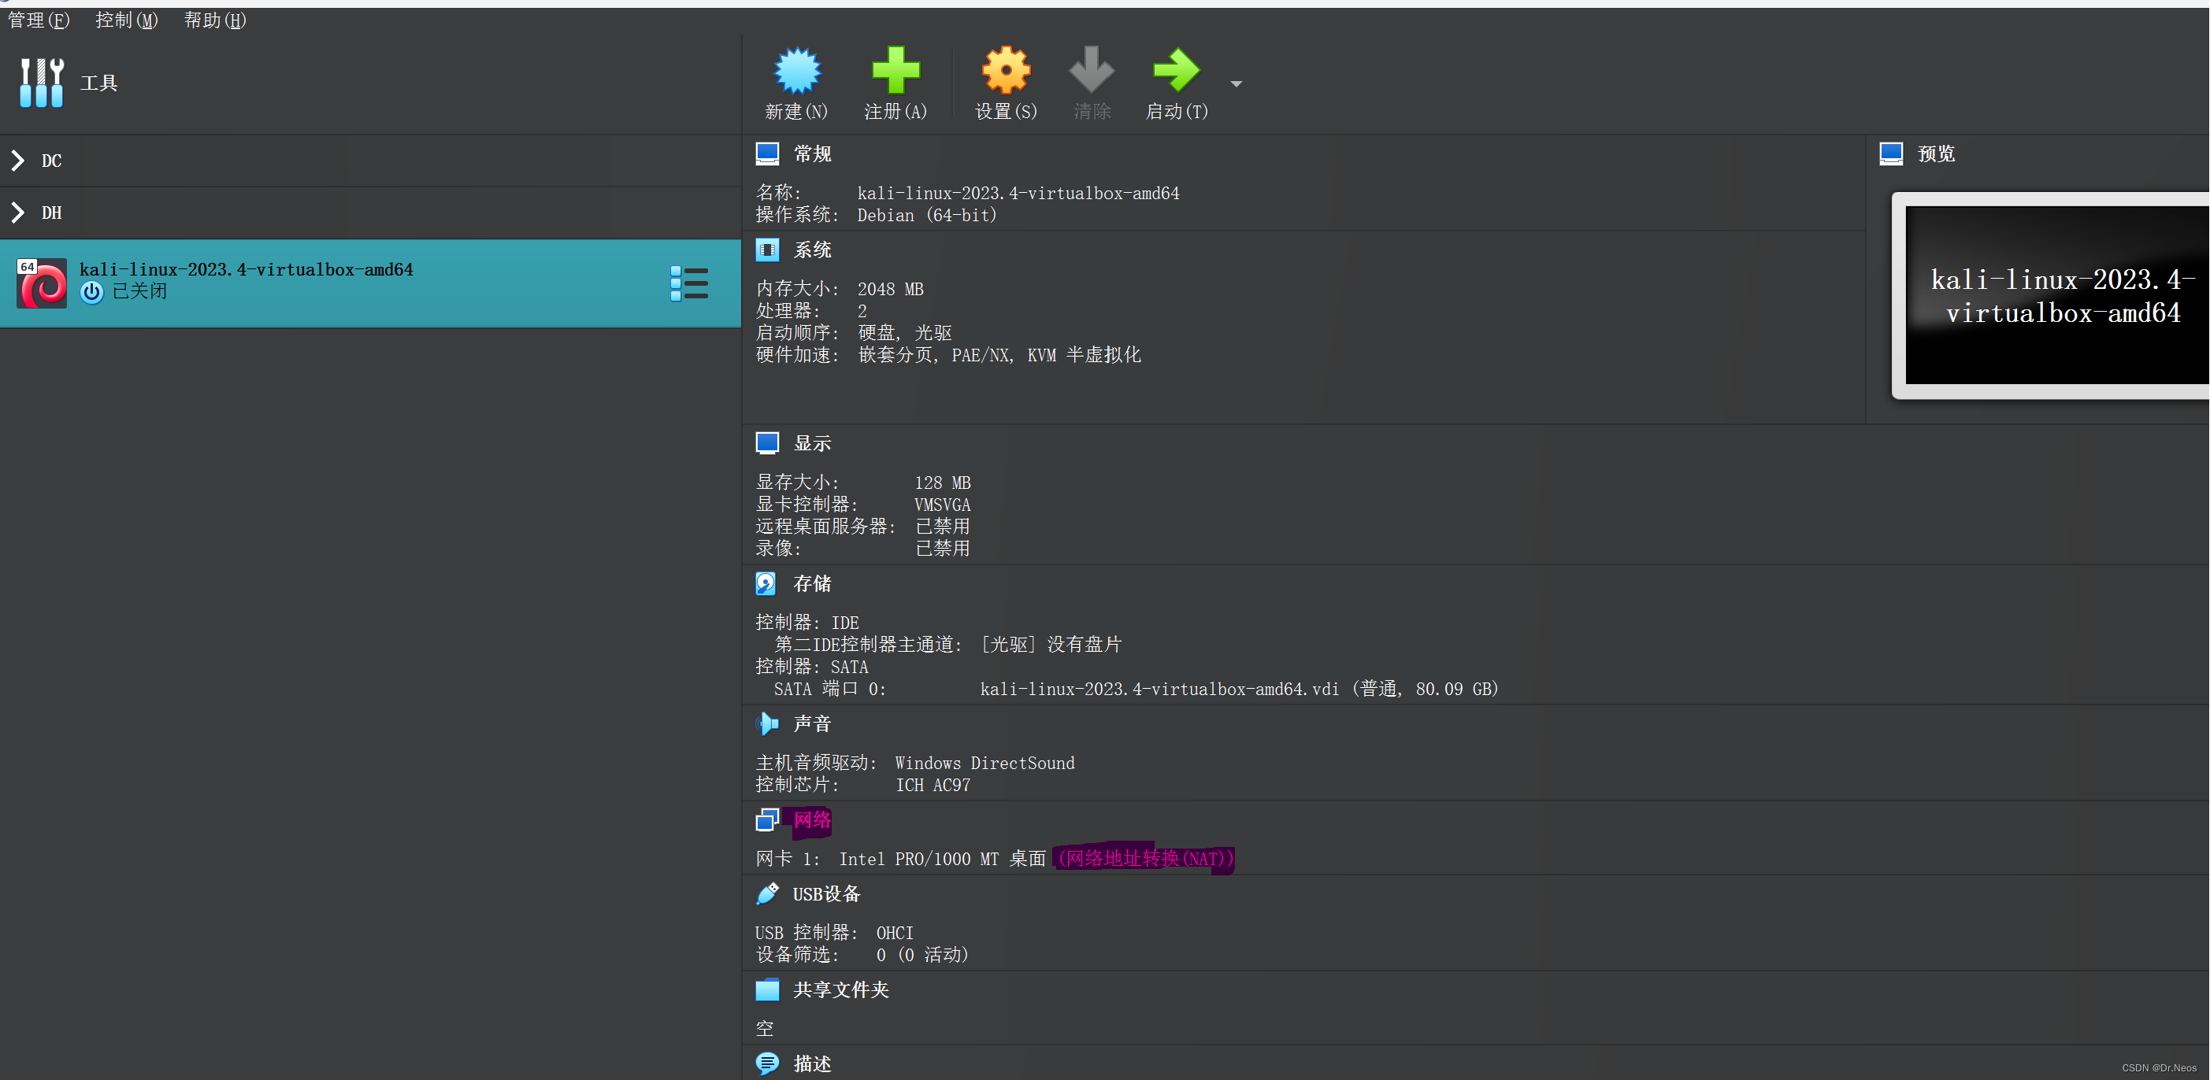Click the Description (描述) speech bubble icon

pos(767,1063)
